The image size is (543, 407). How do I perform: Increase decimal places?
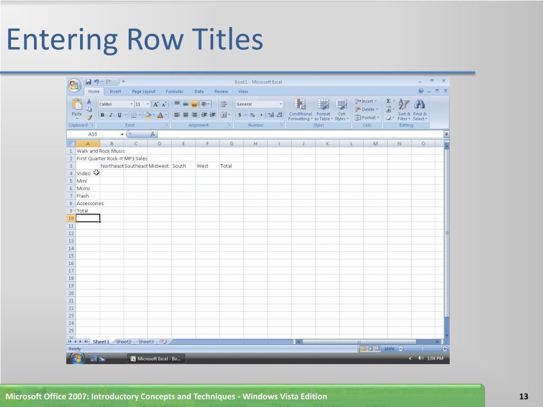[x=271, y=115]
